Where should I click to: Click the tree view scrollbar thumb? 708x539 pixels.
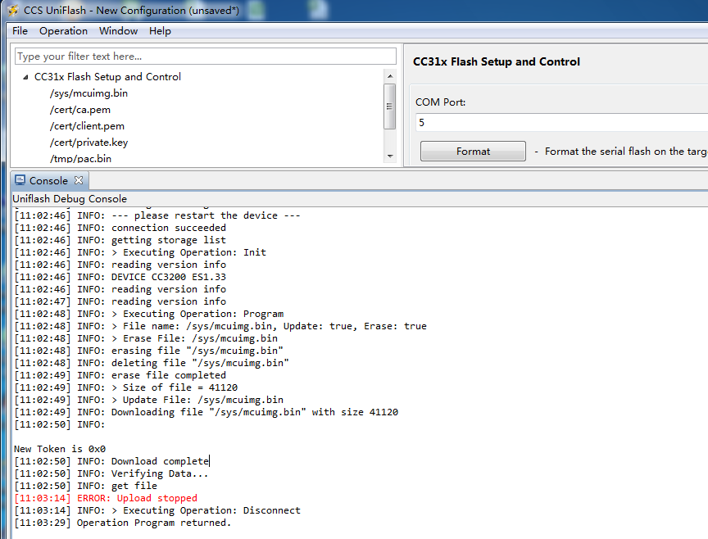390,106
